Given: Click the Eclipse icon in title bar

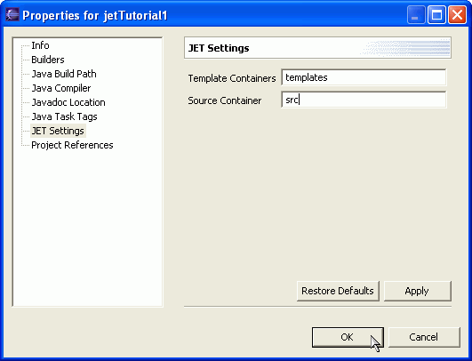Looking at the screenshot, I should [x=12, y=15].
